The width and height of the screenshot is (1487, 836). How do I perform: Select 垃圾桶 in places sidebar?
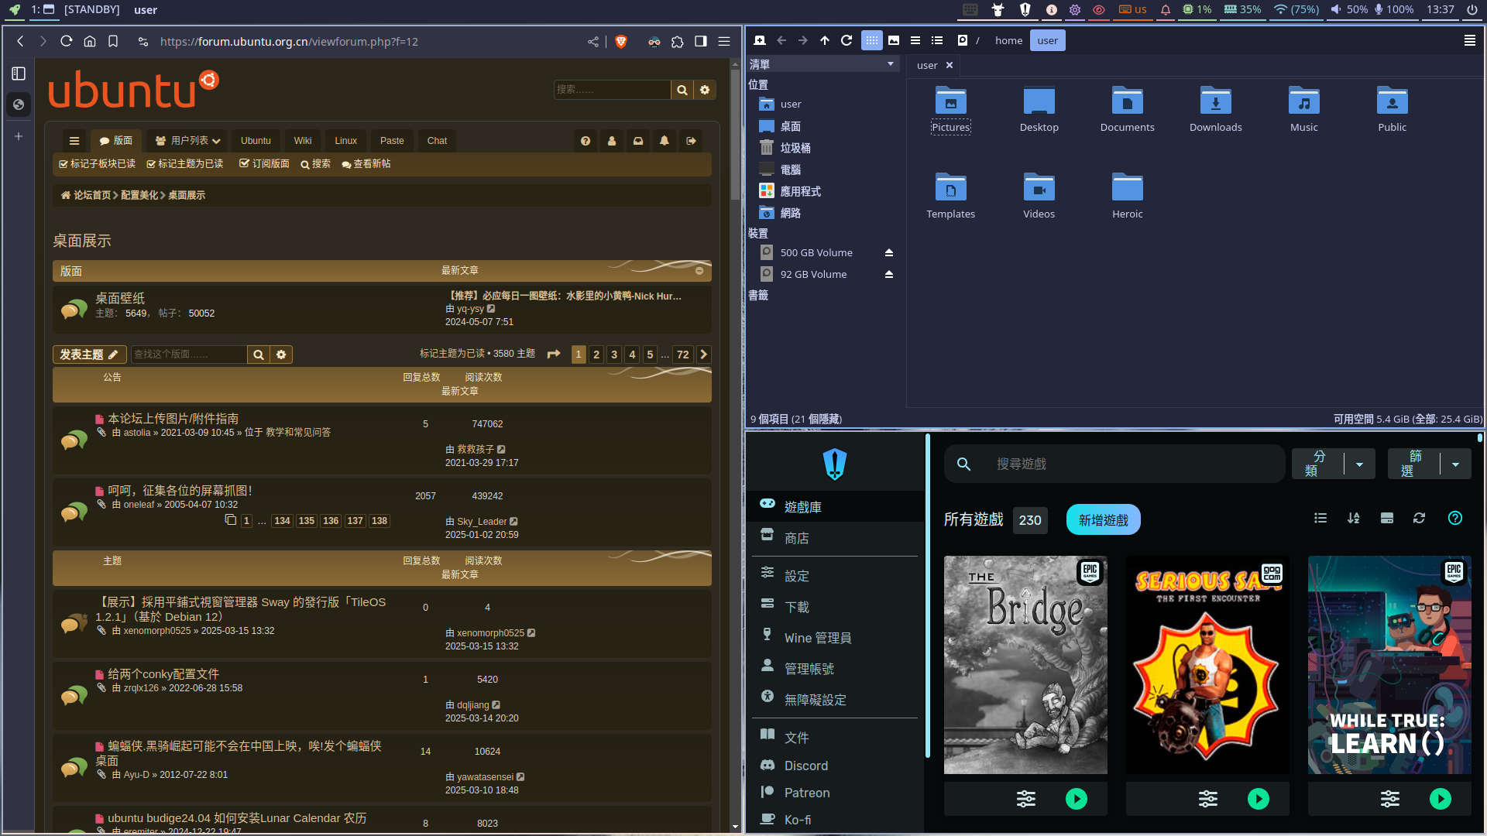[x=795, y=148]
